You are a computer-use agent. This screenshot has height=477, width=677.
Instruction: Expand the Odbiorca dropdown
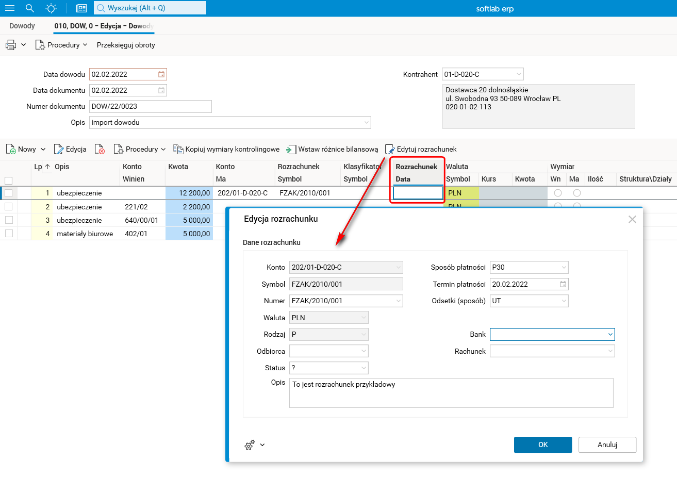click(364, 351)
